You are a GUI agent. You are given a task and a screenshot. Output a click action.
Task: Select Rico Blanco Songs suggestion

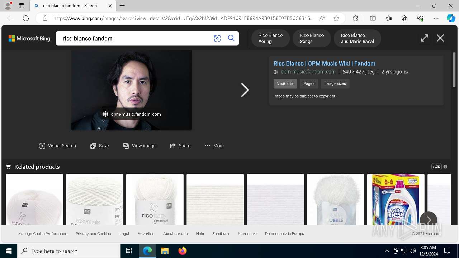coord(312,38)
